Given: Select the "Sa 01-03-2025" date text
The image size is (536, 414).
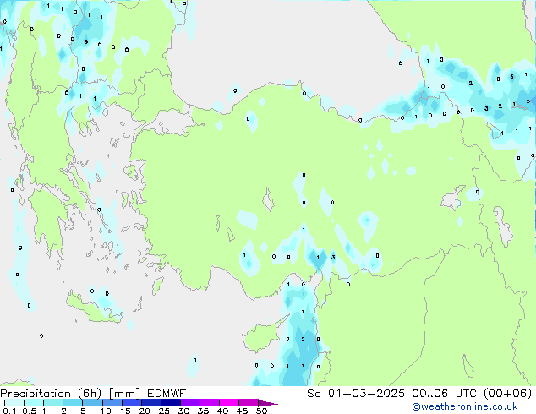Looking at the screenshot, I should click(356, 394).
